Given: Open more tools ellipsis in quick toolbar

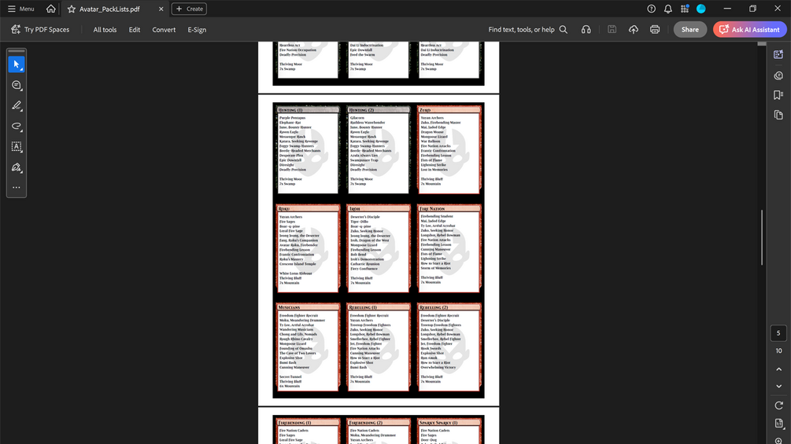Looking at the screenshot, I should (x=17, y=187).
